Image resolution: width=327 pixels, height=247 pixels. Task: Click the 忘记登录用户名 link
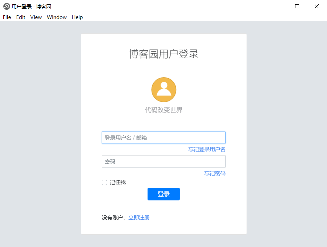pyautogui.click(x=207, y=149)
